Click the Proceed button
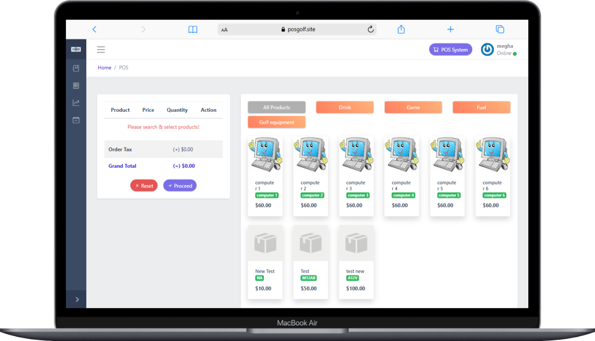Viewport: 595px width, 341px height. click(x=180, y=186)
